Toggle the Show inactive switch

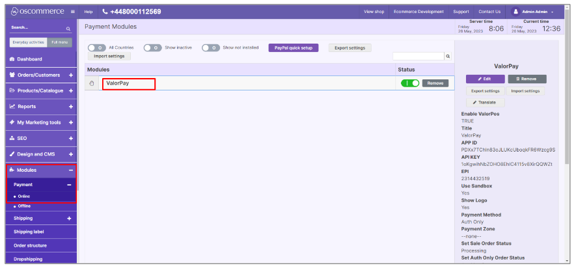point(152,47)
